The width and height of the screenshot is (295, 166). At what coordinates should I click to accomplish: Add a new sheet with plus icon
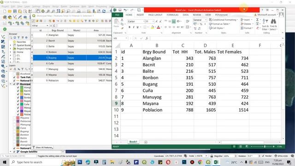click(146, 142)
